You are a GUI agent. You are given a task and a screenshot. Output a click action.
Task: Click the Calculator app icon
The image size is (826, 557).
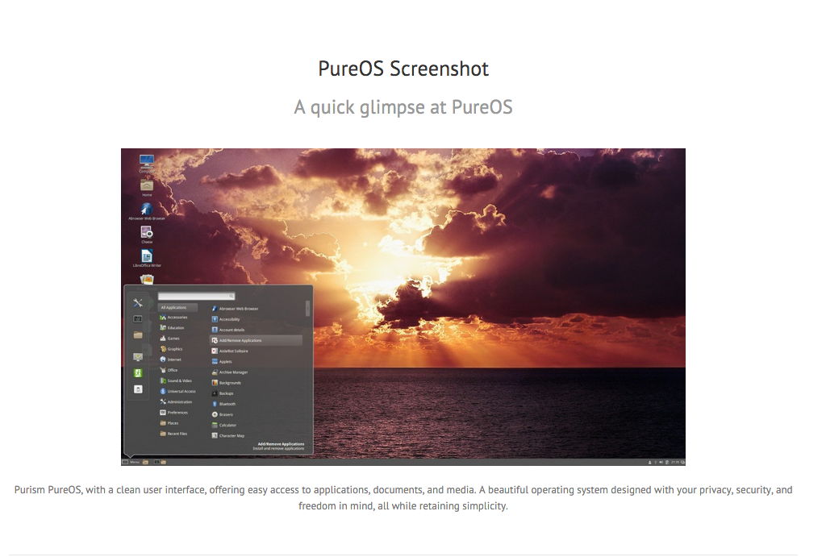tap(215, 425)
